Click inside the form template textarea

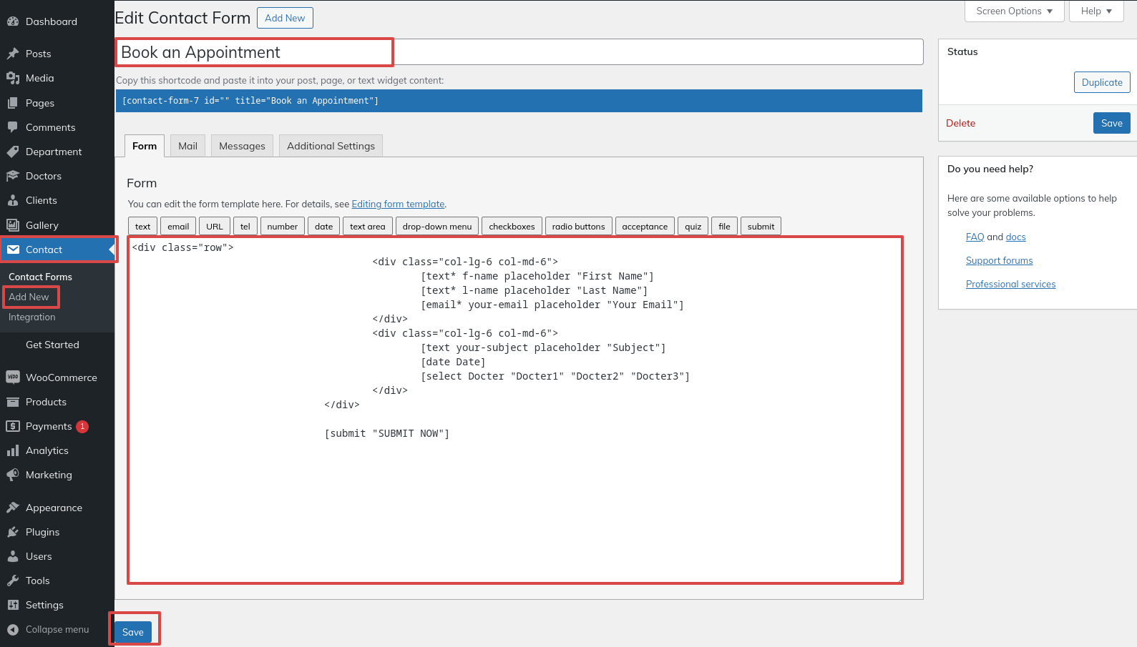point(515,410)
